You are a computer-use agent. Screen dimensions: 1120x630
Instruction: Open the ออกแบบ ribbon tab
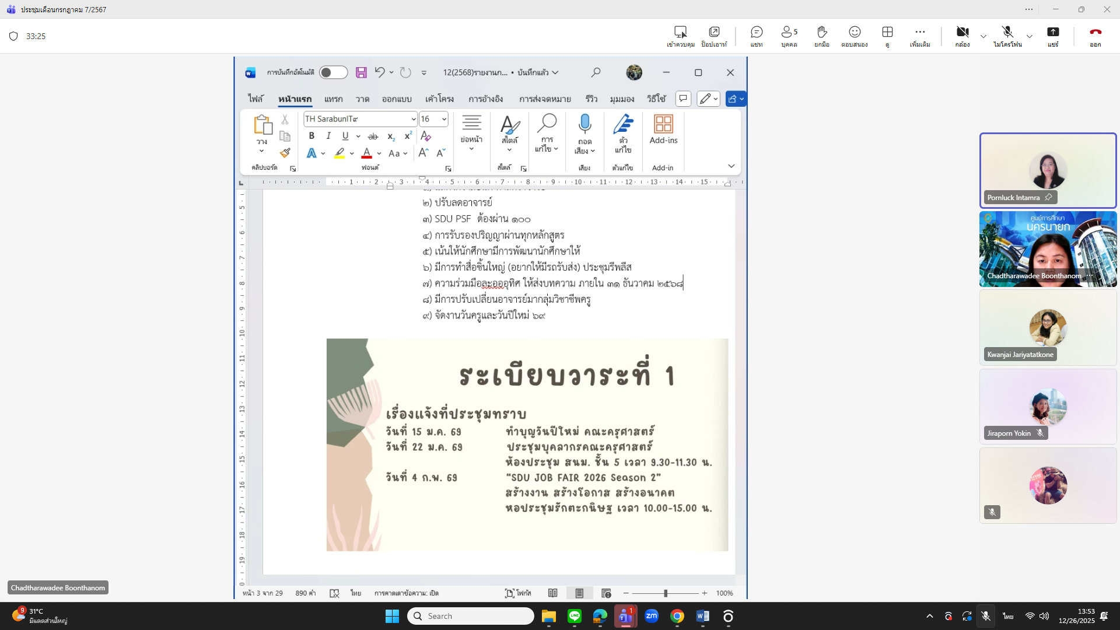[x=397, y=99]
